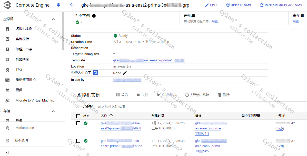Click nic0 link in the .42 row
The height and width of the screenshot is (156, 307).
pyautogui.click(x=280, y=129)
